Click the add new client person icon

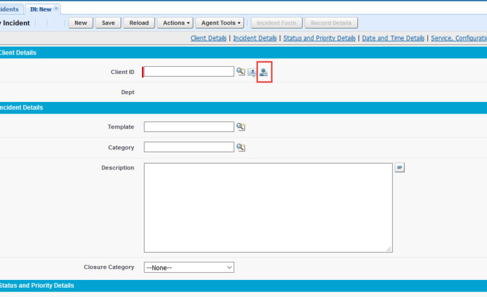coord(264,72)
